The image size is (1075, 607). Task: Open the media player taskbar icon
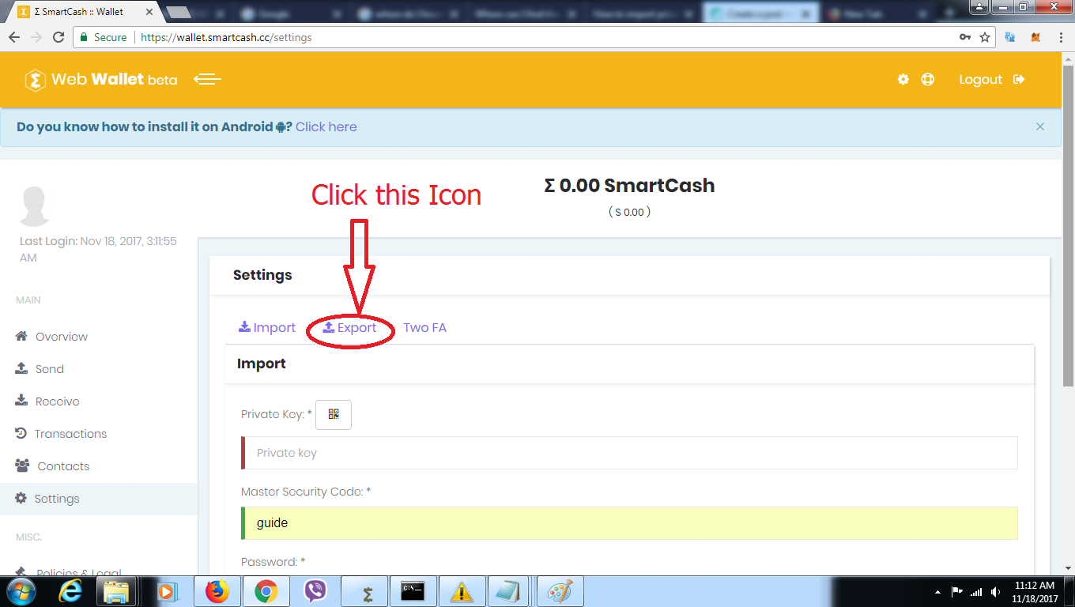tap(167, 591)
